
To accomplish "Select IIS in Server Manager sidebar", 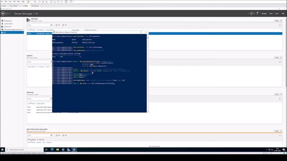I will coord(12,32).
